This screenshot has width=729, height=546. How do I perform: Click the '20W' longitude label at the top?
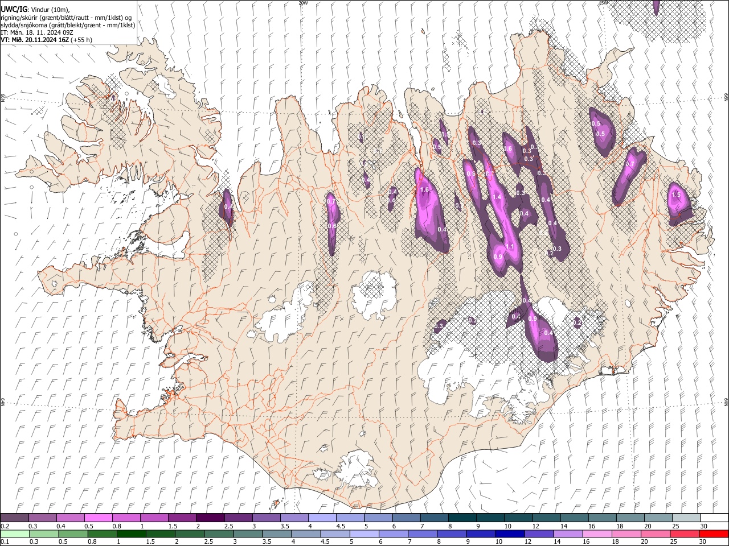click(x=303, y=3)
